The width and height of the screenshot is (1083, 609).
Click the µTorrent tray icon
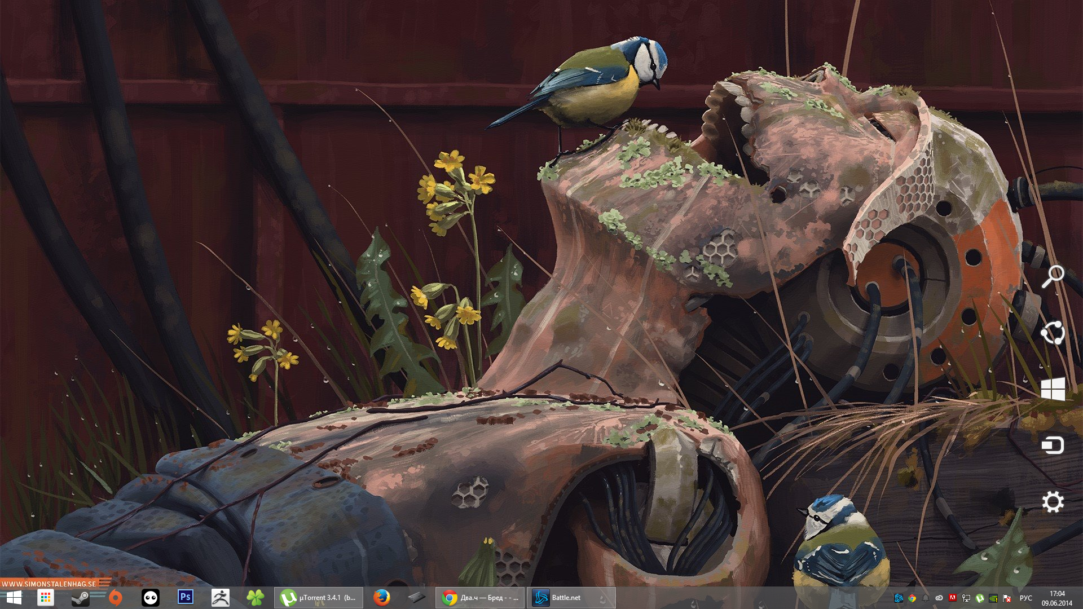click(x=980, y=598)
